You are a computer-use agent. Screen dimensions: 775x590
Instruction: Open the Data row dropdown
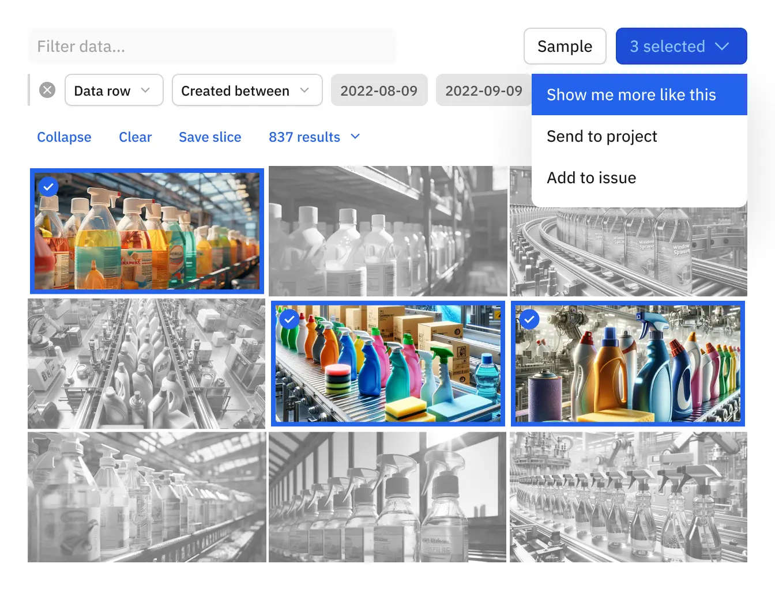[114, 90]
